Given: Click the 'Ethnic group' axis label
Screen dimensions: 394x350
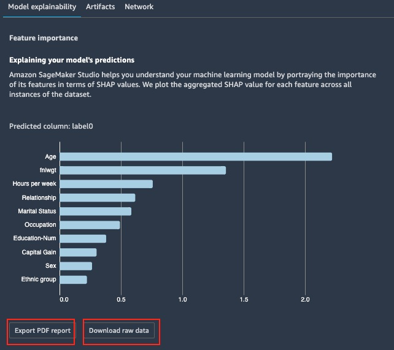Looking at the screenshot, I should 39,280.
